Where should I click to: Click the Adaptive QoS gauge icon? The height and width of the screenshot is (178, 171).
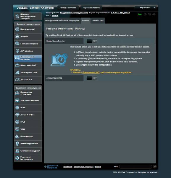[17, 65]
